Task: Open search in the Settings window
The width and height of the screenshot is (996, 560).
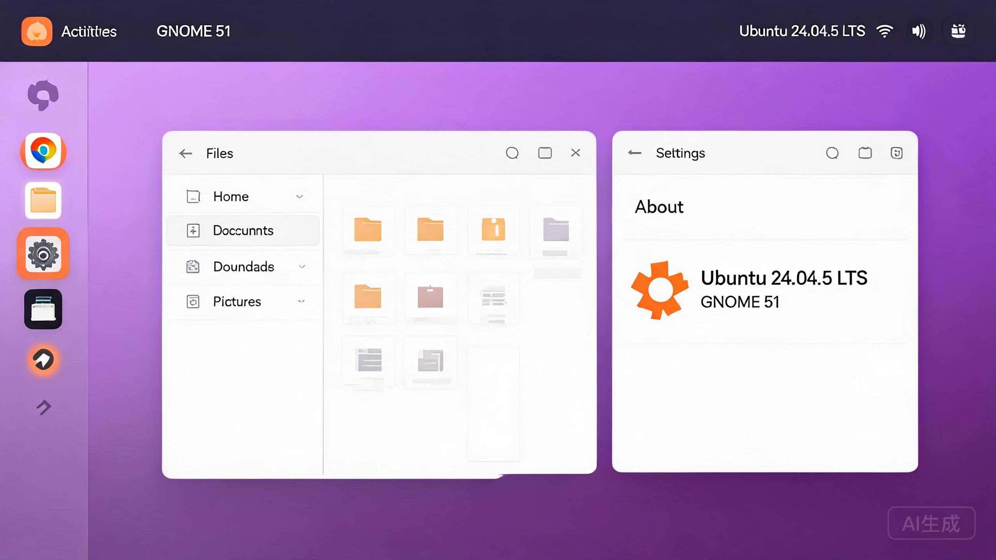Action: pyautogui.click(x=832, y=153)
